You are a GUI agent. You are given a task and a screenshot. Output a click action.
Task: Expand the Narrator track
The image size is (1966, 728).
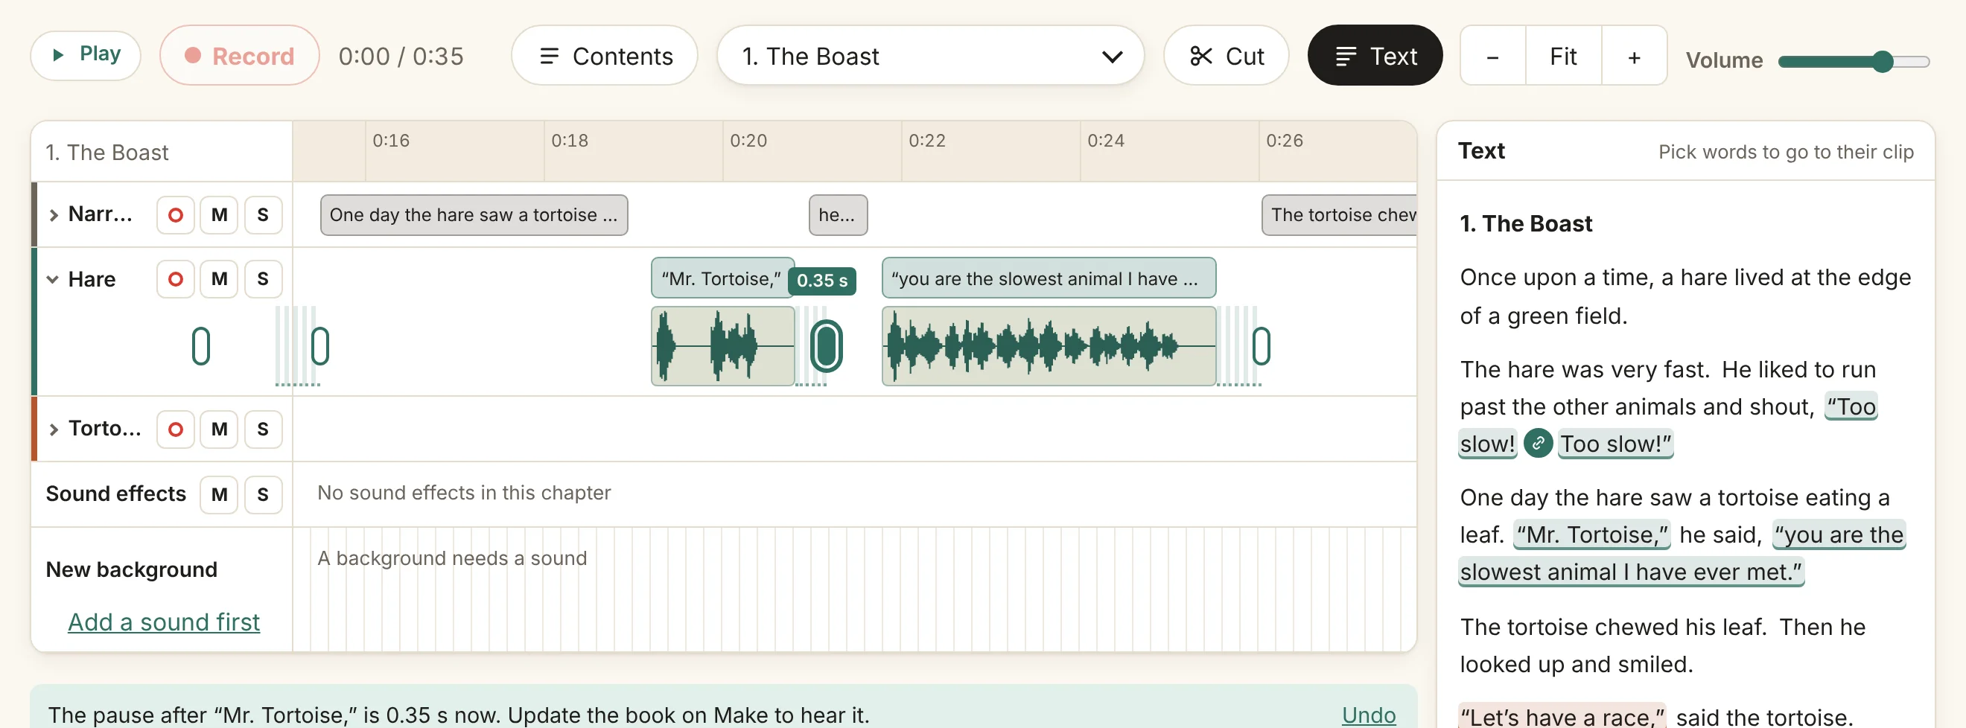[54, 215]
